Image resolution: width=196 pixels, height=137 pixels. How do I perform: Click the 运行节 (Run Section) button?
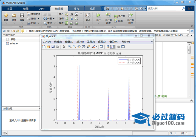120,16
